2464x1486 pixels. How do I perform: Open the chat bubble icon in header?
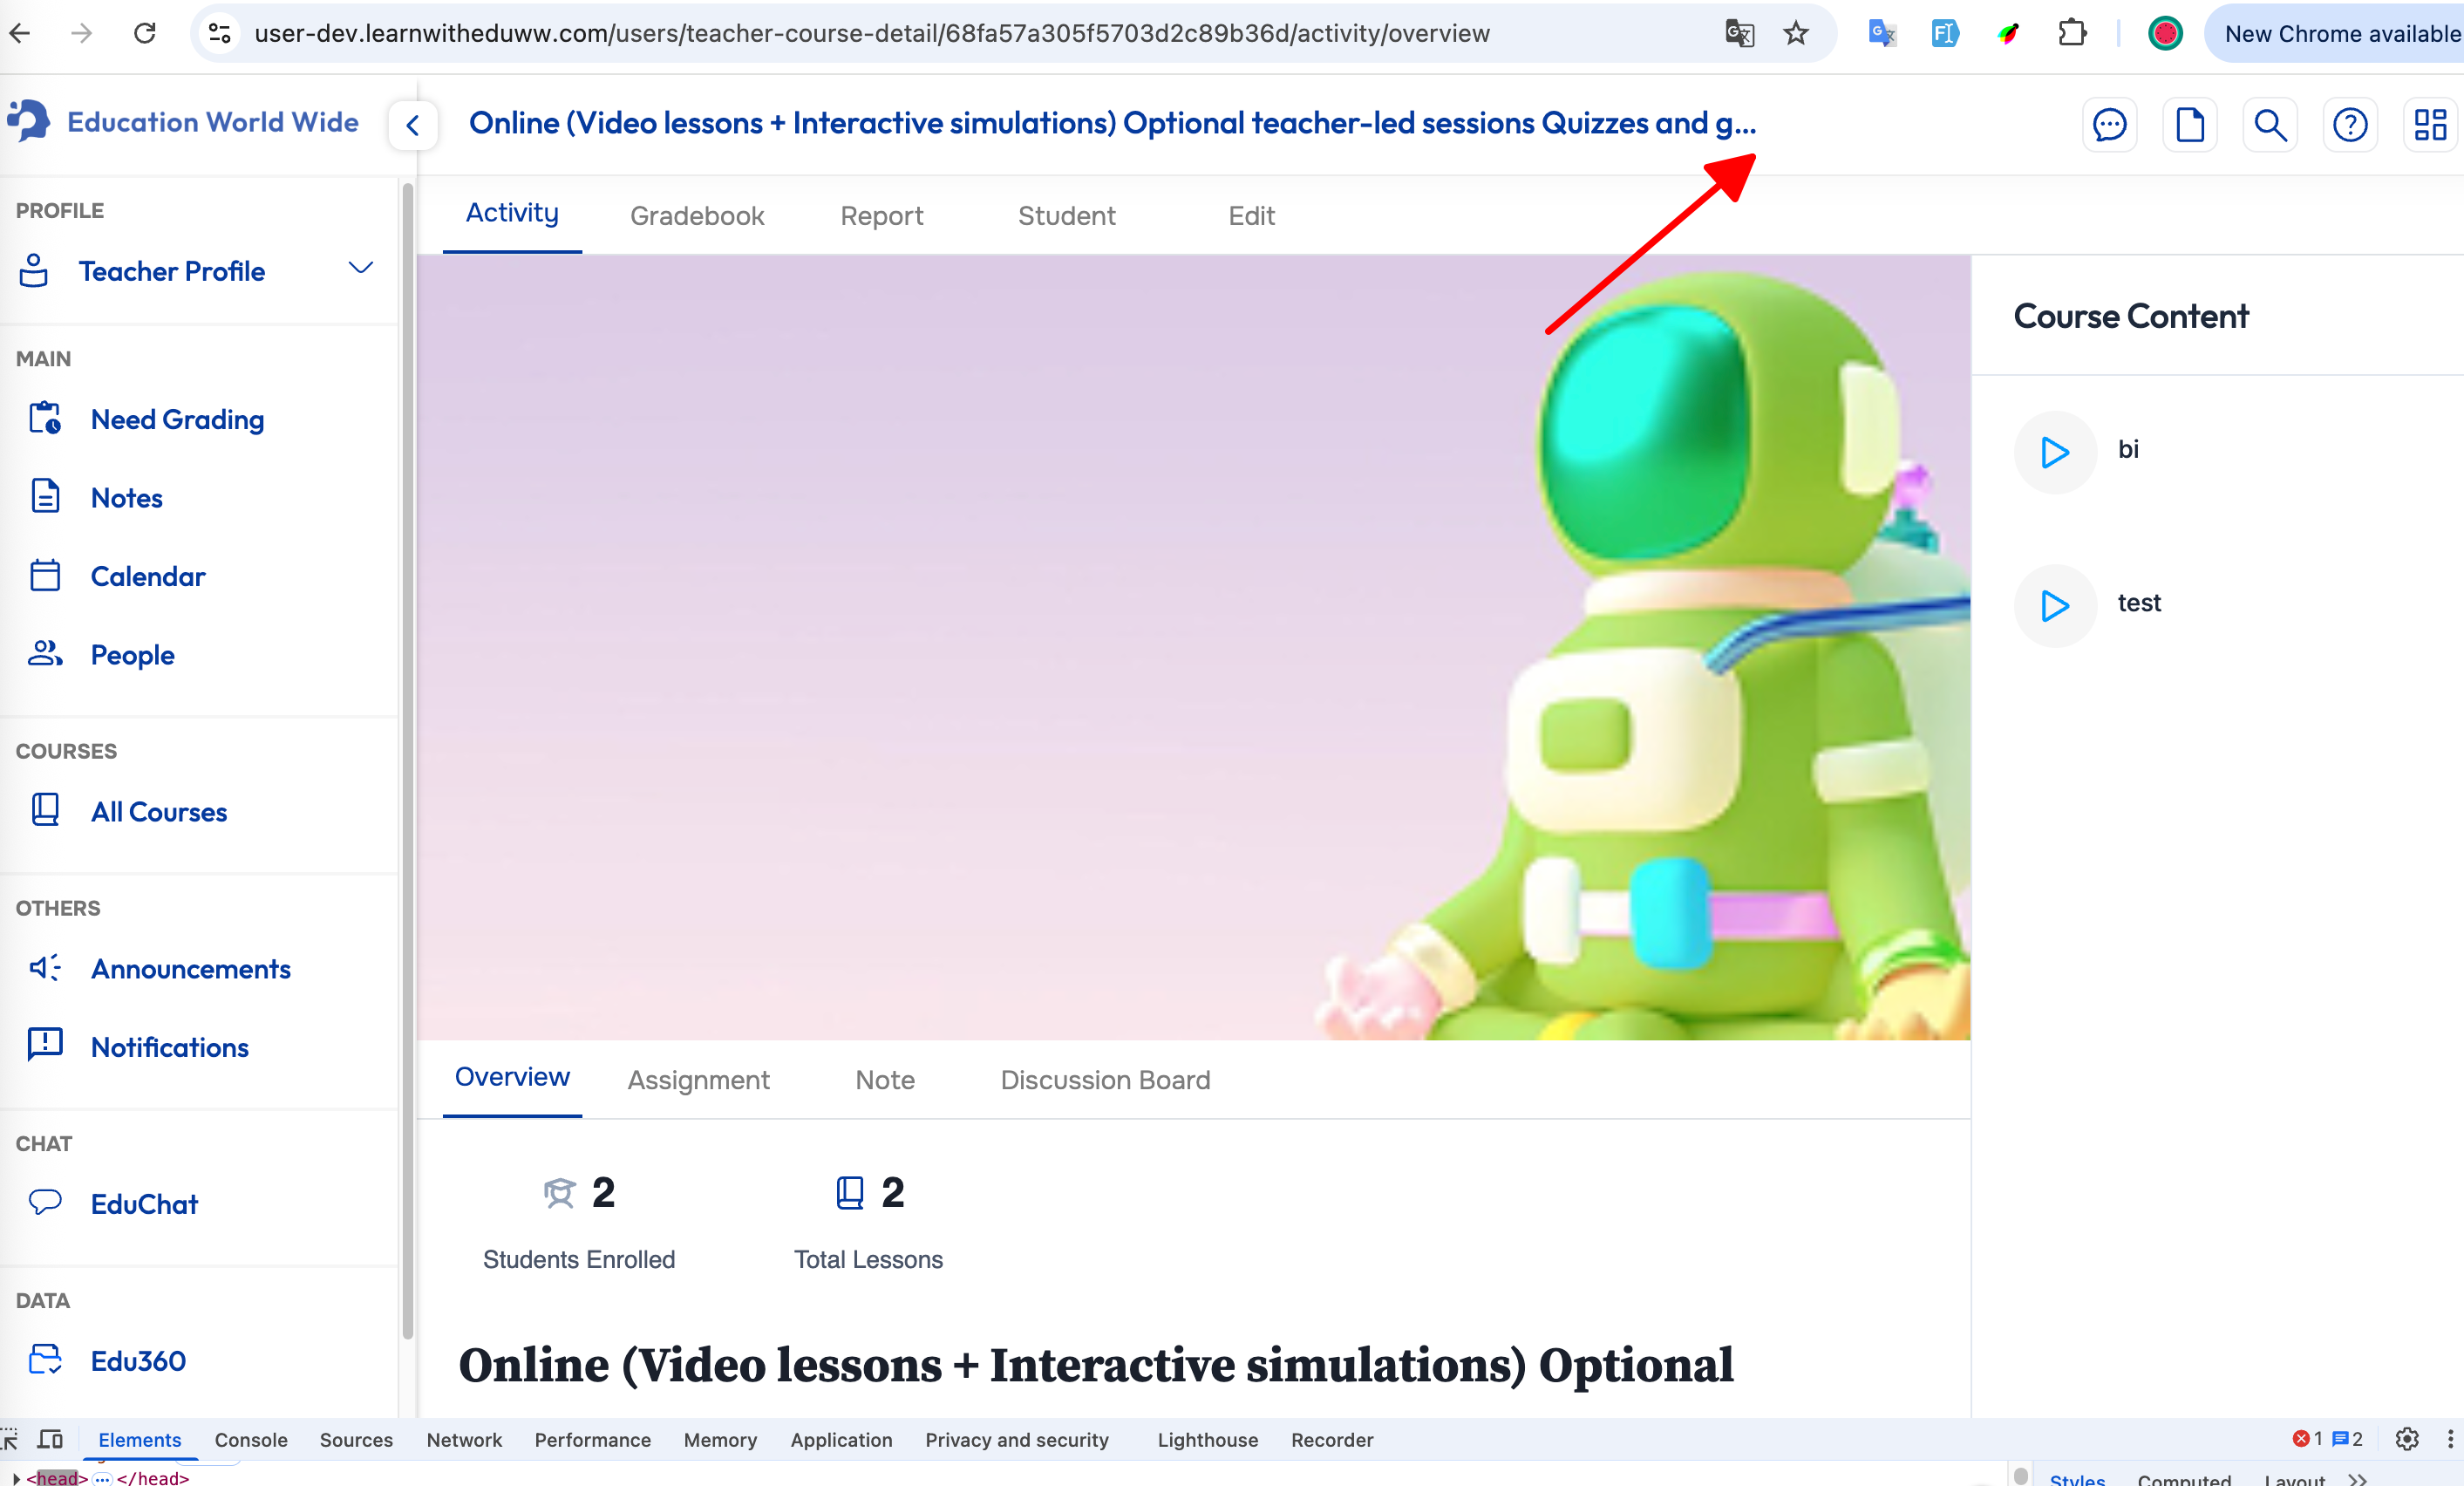pyautogui.click(x=2109, y=125)
